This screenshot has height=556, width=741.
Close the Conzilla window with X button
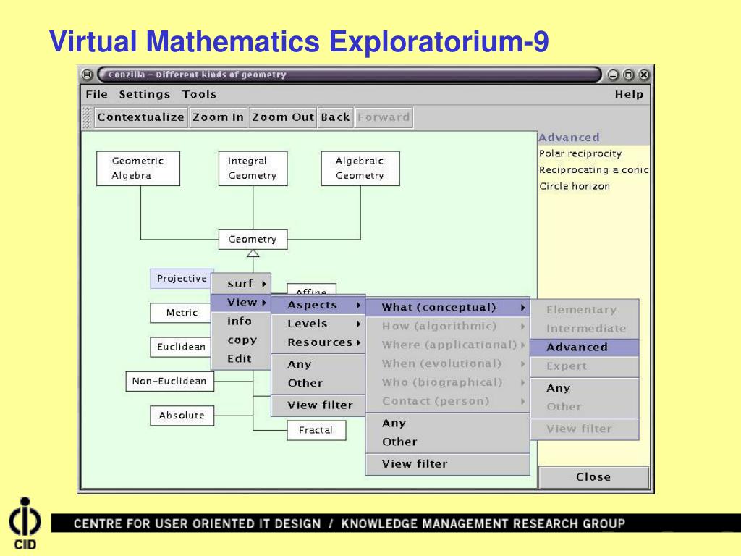(x=643, y=75)
